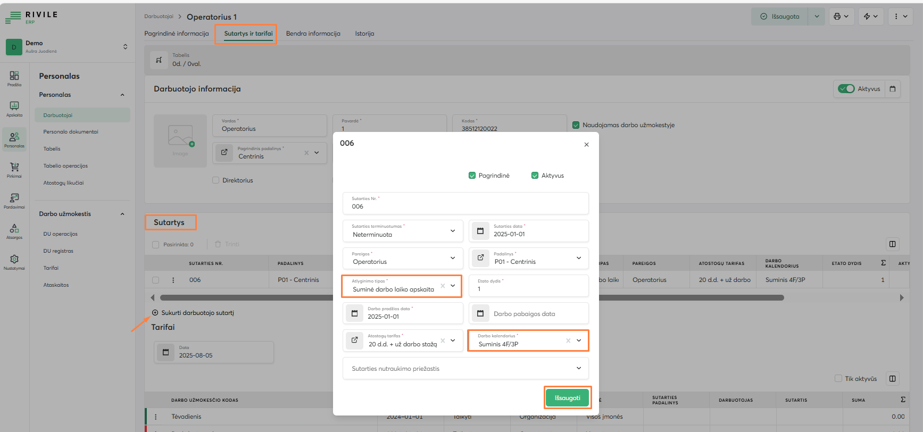Uncheck the Pagrindinė checkbox
The image size is (923, 432).
[472, 176]
